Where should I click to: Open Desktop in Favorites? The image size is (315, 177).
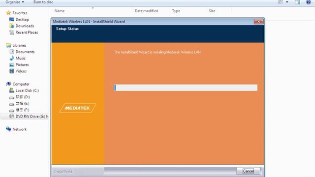click(22, 20)
